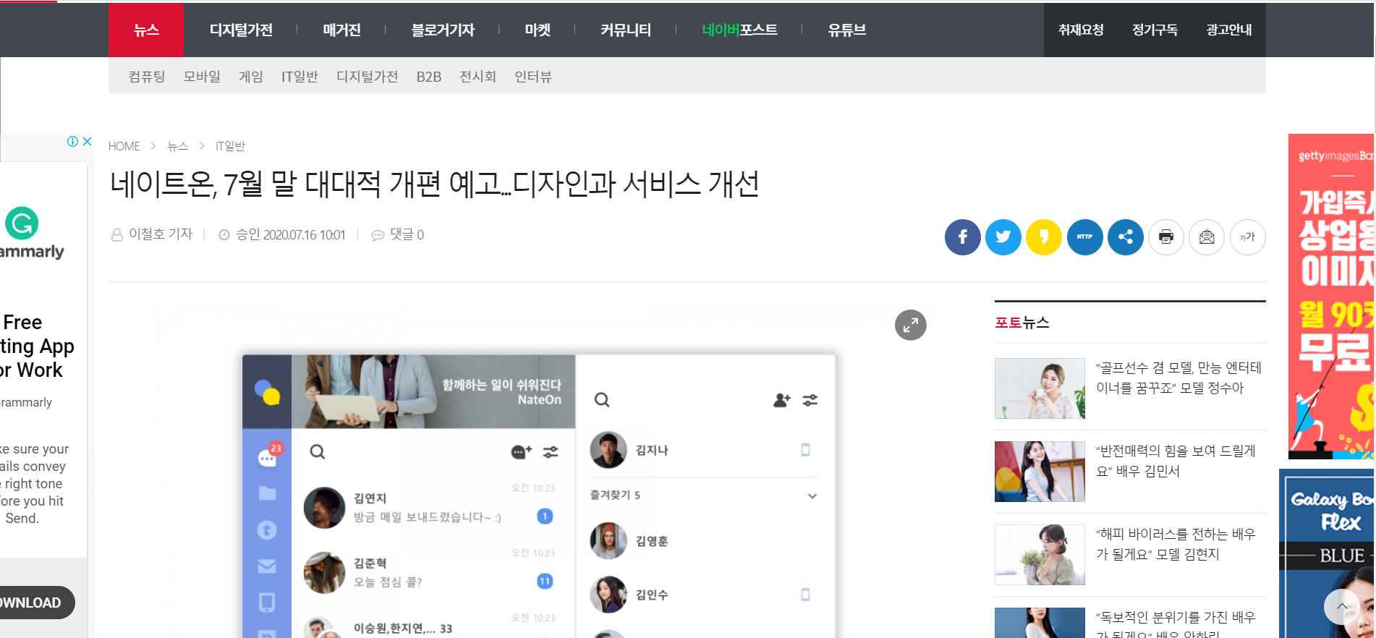1376x638 pixels.
Task: Open the 블로거기자 main menu
Action: point(443,30)
